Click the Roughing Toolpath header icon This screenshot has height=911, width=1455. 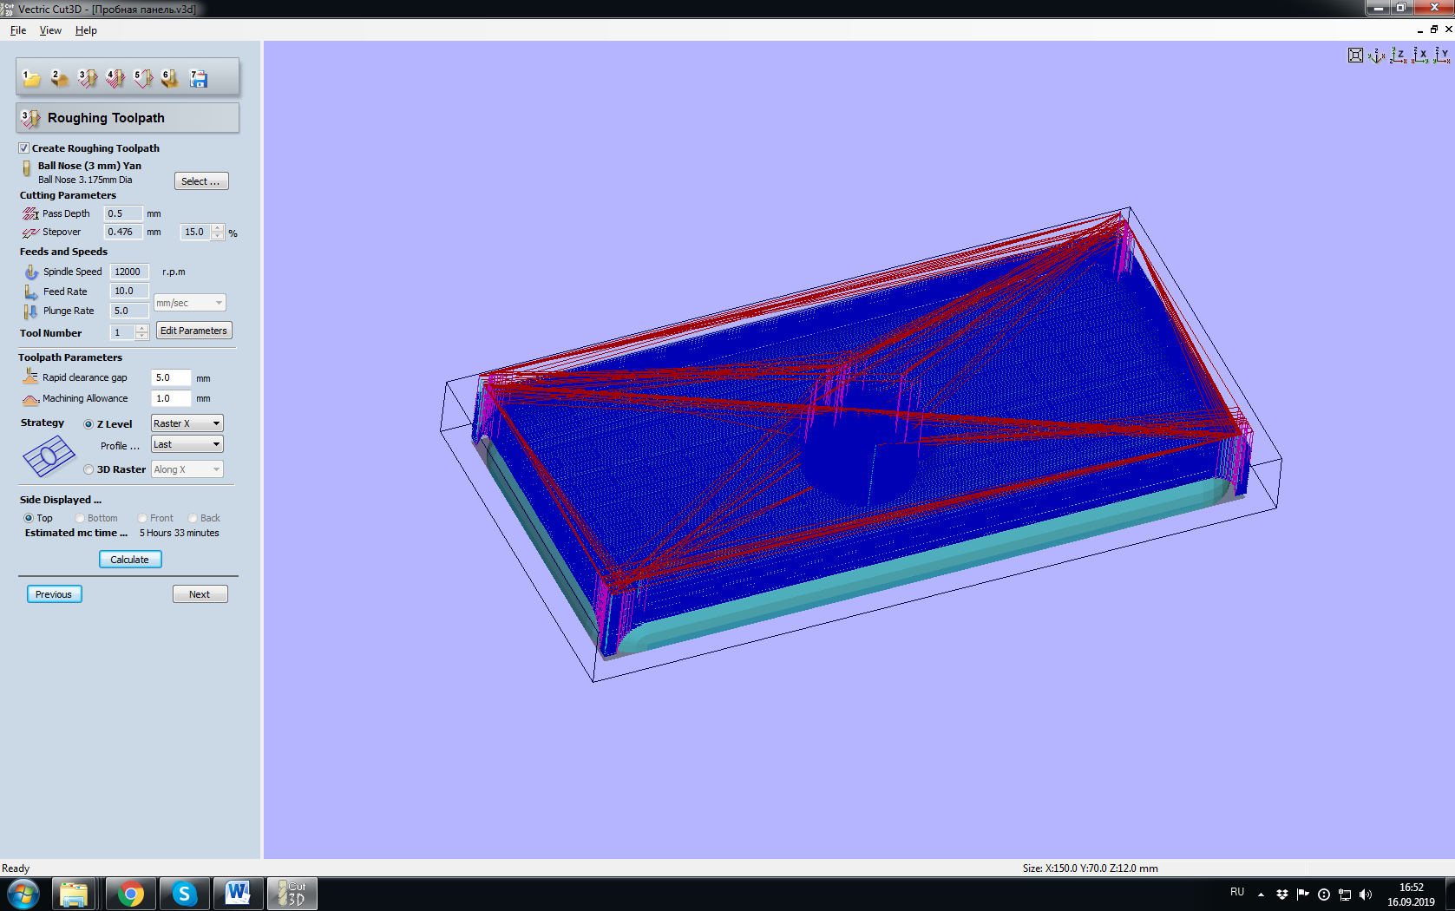point(30,118)
